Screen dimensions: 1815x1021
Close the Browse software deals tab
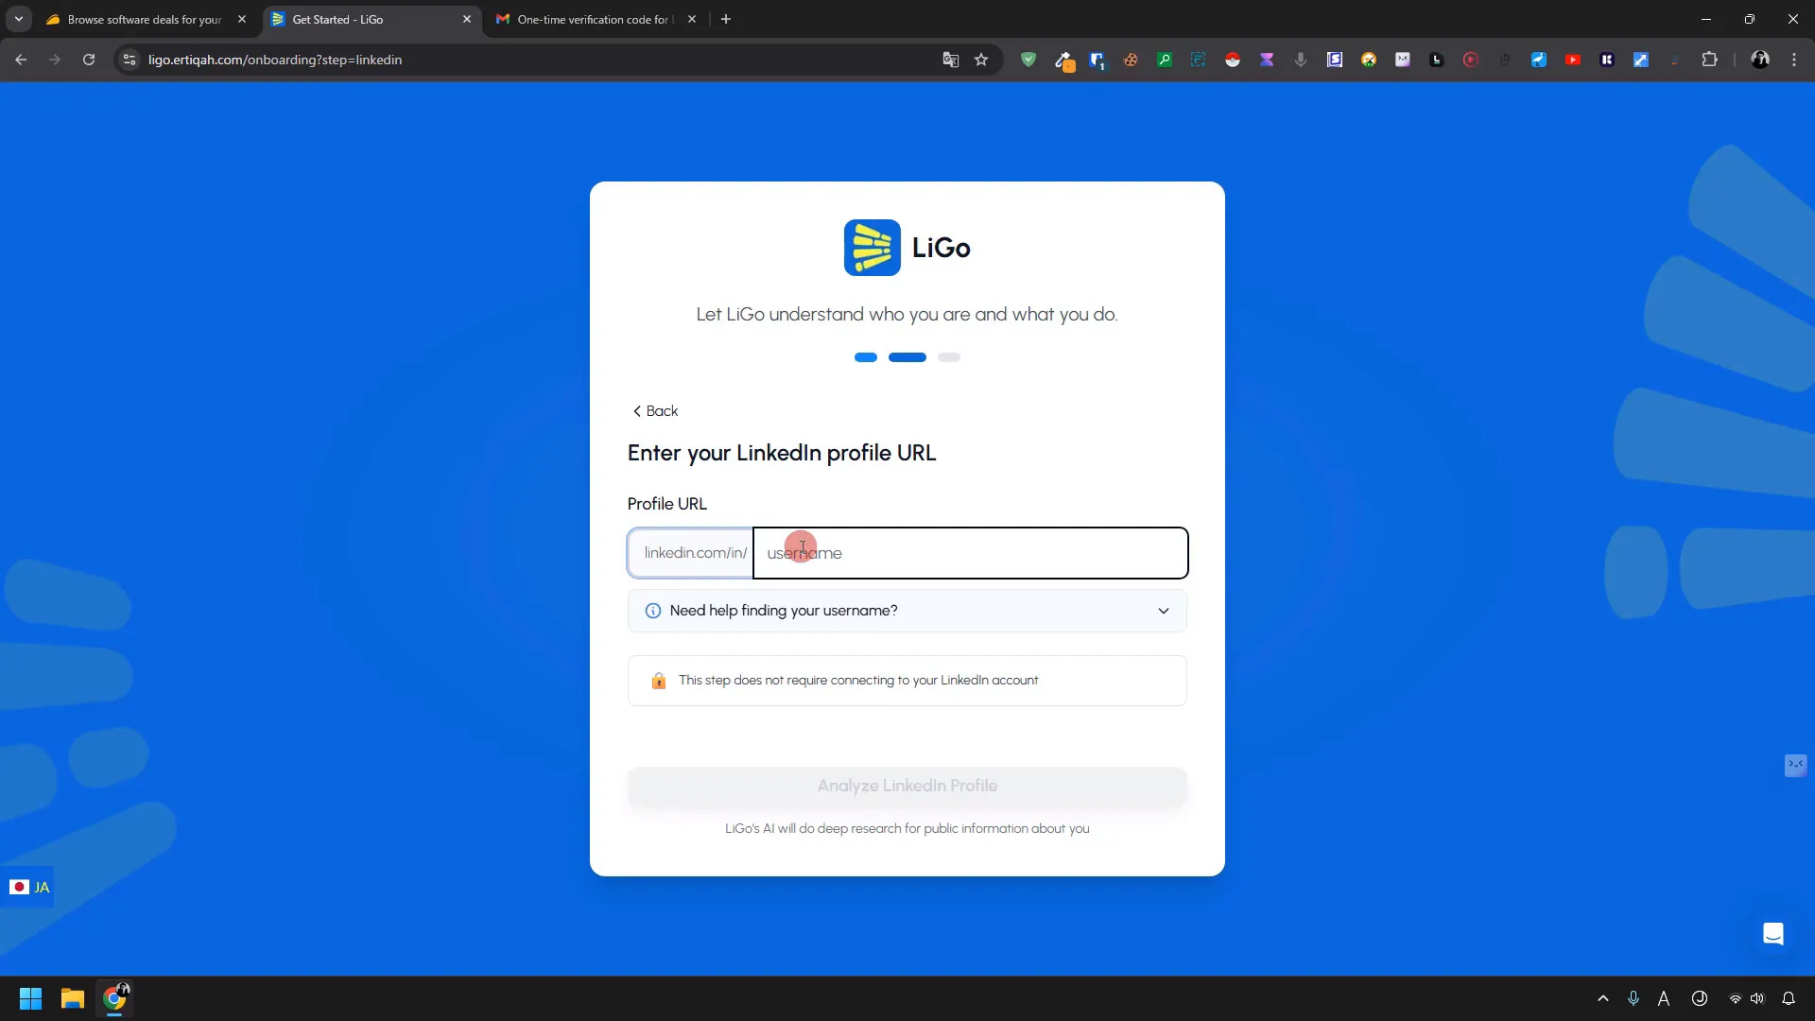242,19
